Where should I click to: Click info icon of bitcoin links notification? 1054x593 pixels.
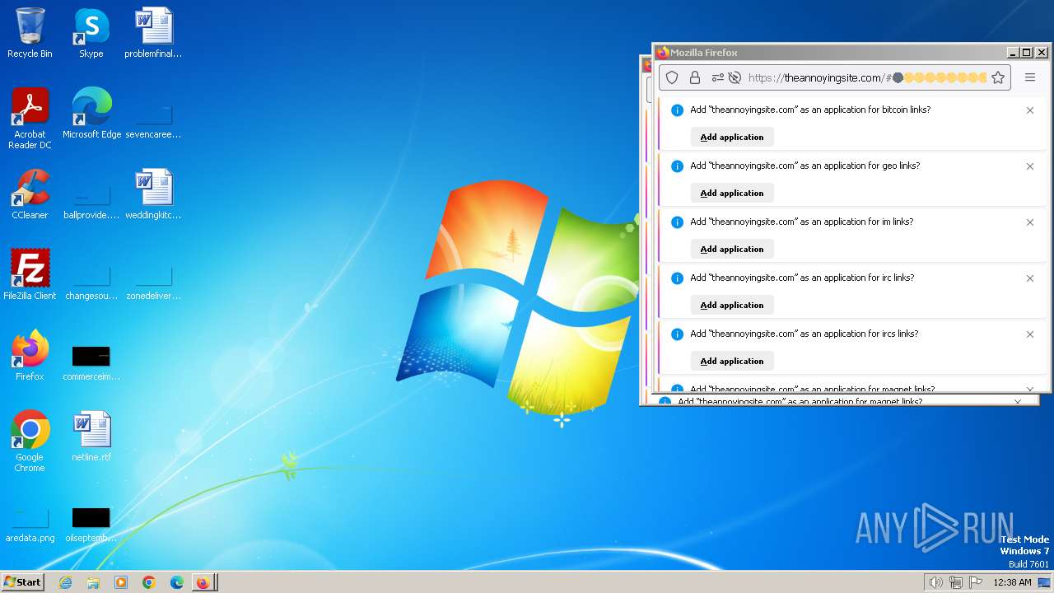677,110
